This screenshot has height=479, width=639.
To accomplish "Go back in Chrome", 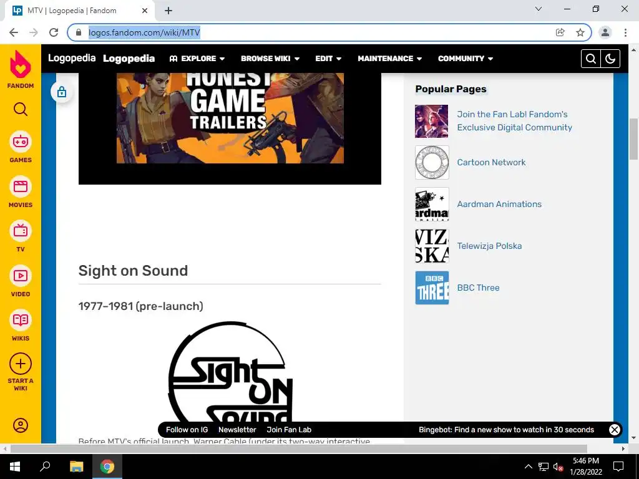I will pos(14,32).
